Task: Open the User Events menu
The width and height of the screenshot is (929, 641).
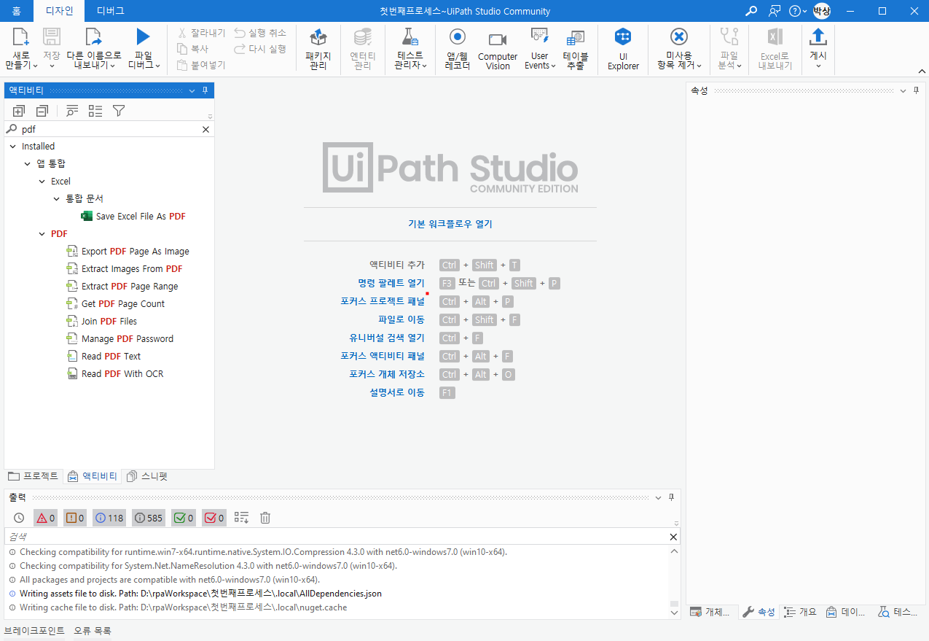Action: pyautogui.click(x=539, y=50)
